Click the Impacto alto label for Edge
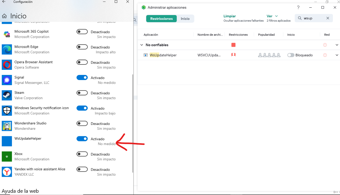 click(x=106, y=52)
